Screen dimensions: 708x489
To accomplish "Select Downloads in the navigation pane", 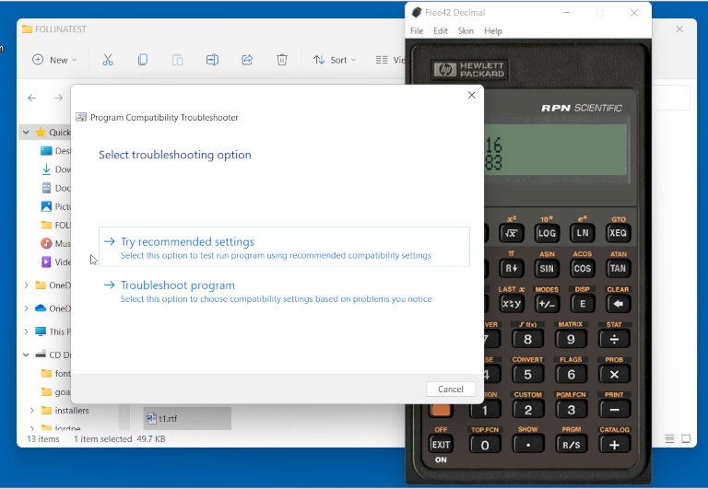I will click(x=56, y=169).
